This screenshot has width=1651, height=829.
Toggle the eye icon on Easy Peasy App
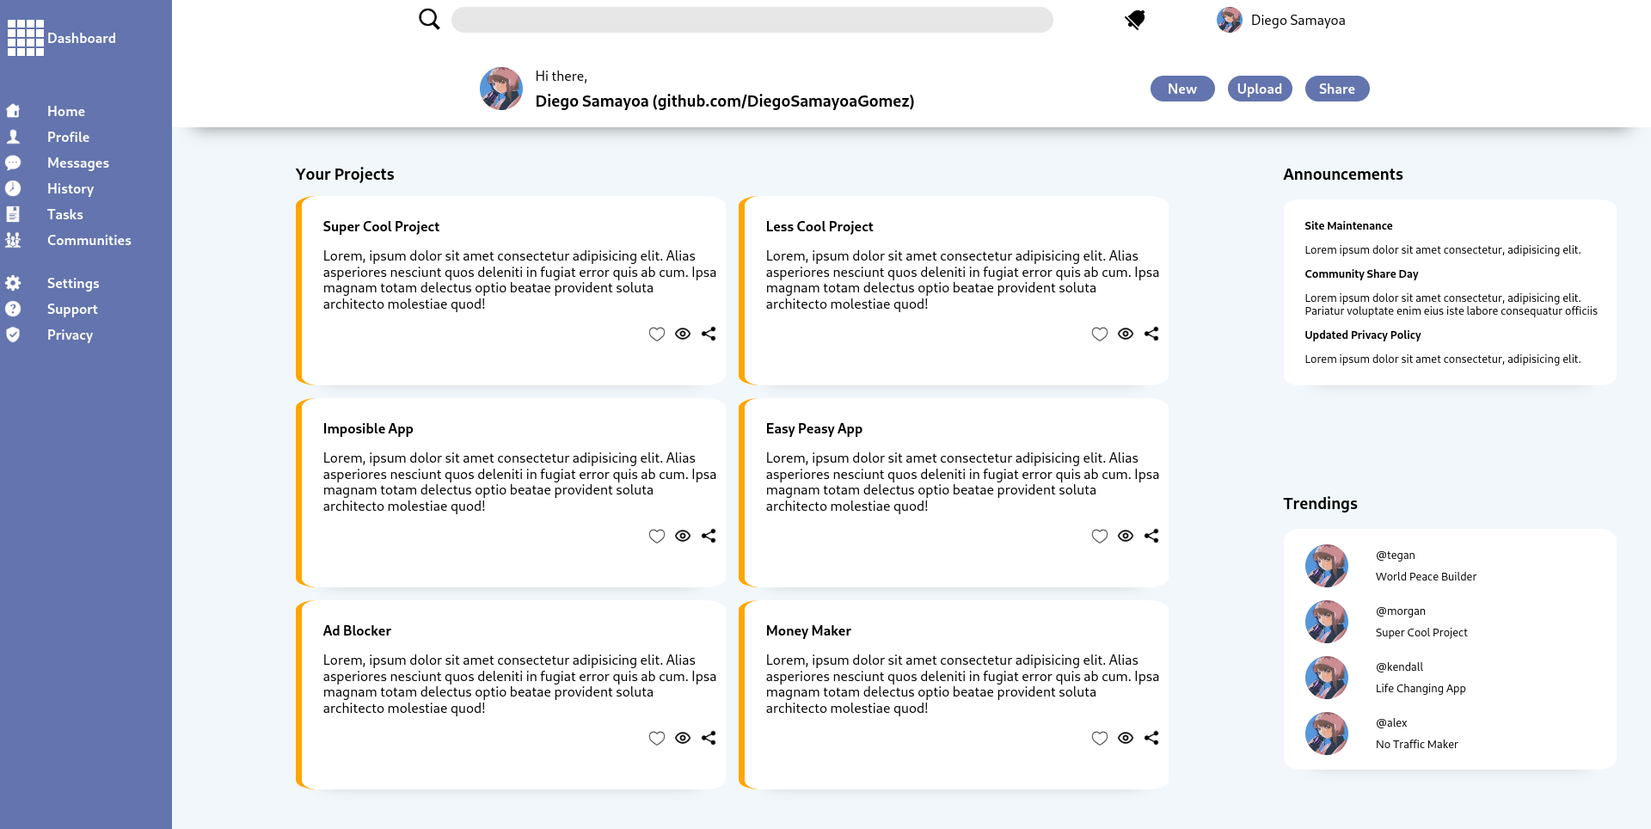coord(1126,536)
